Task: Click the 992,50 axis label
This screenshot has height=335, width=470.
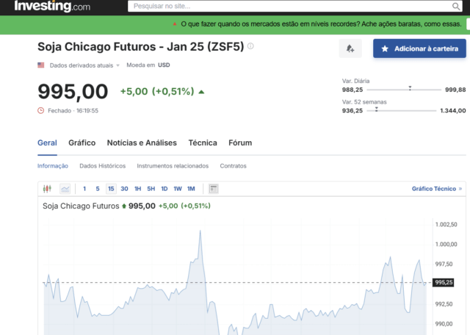Action: (x=444, y=304)
